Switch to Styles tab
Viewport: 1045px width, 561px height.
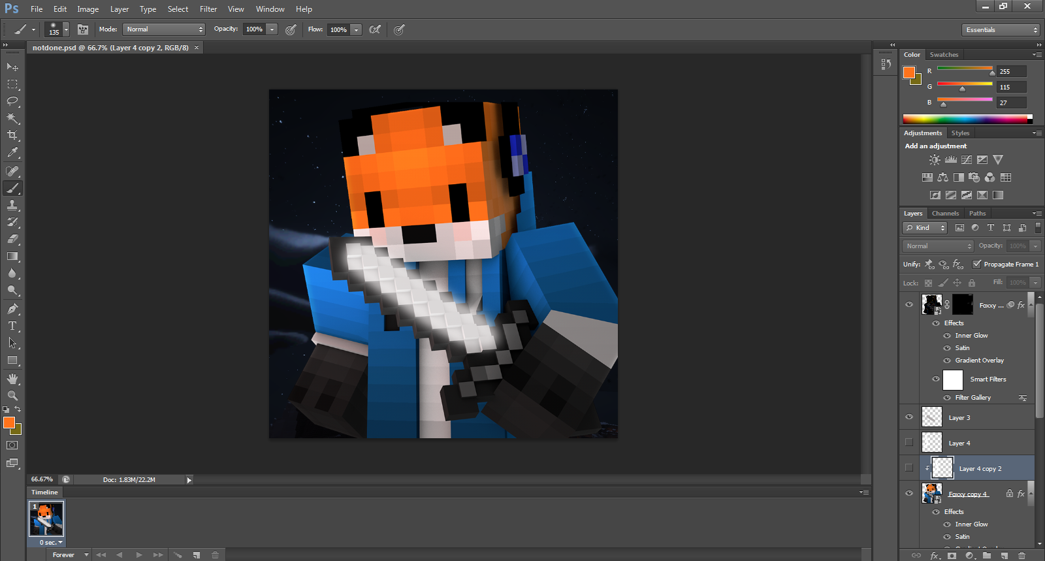pyautogui.click(x=960, y=133)
